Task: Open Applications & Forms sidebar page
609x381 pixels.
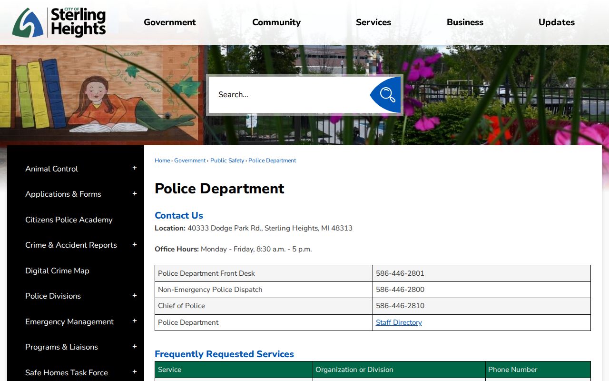Action: point(63,194)
